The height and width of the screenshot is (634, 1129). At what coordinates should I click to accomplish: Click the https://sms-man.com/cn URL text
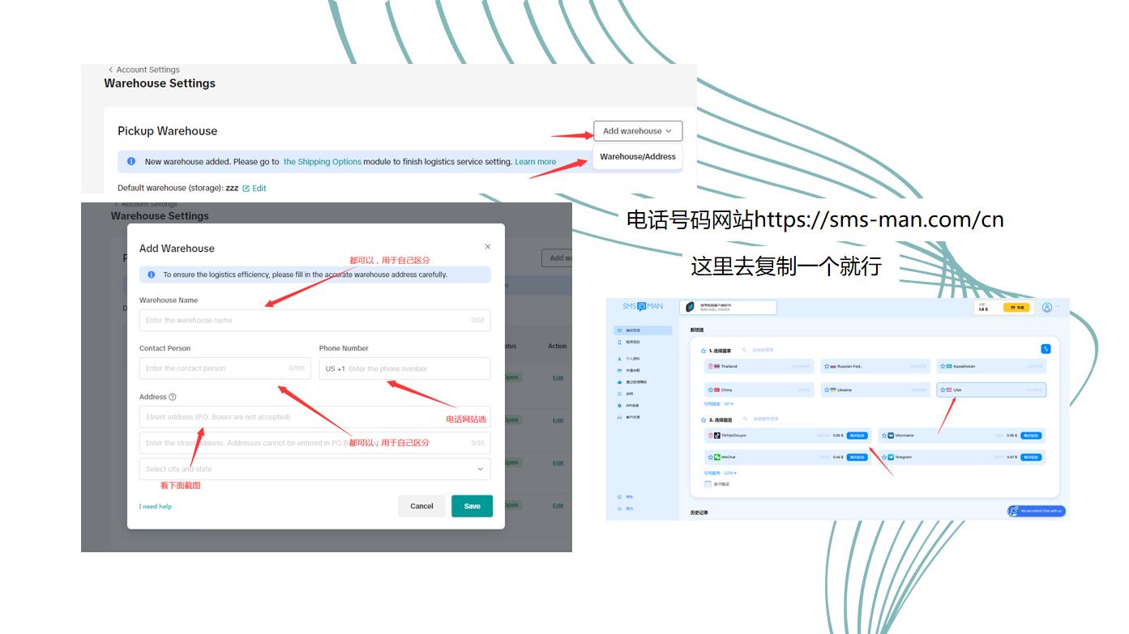[879, 219]
